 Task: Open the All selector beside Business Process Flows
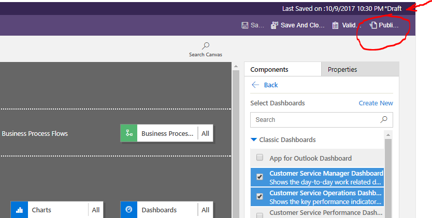[x=205, y=133]
